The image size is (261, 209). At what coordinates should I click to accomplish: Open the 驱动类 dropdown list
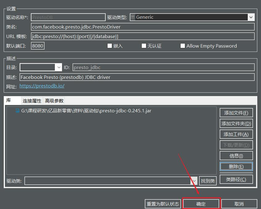tap(195, 181)
